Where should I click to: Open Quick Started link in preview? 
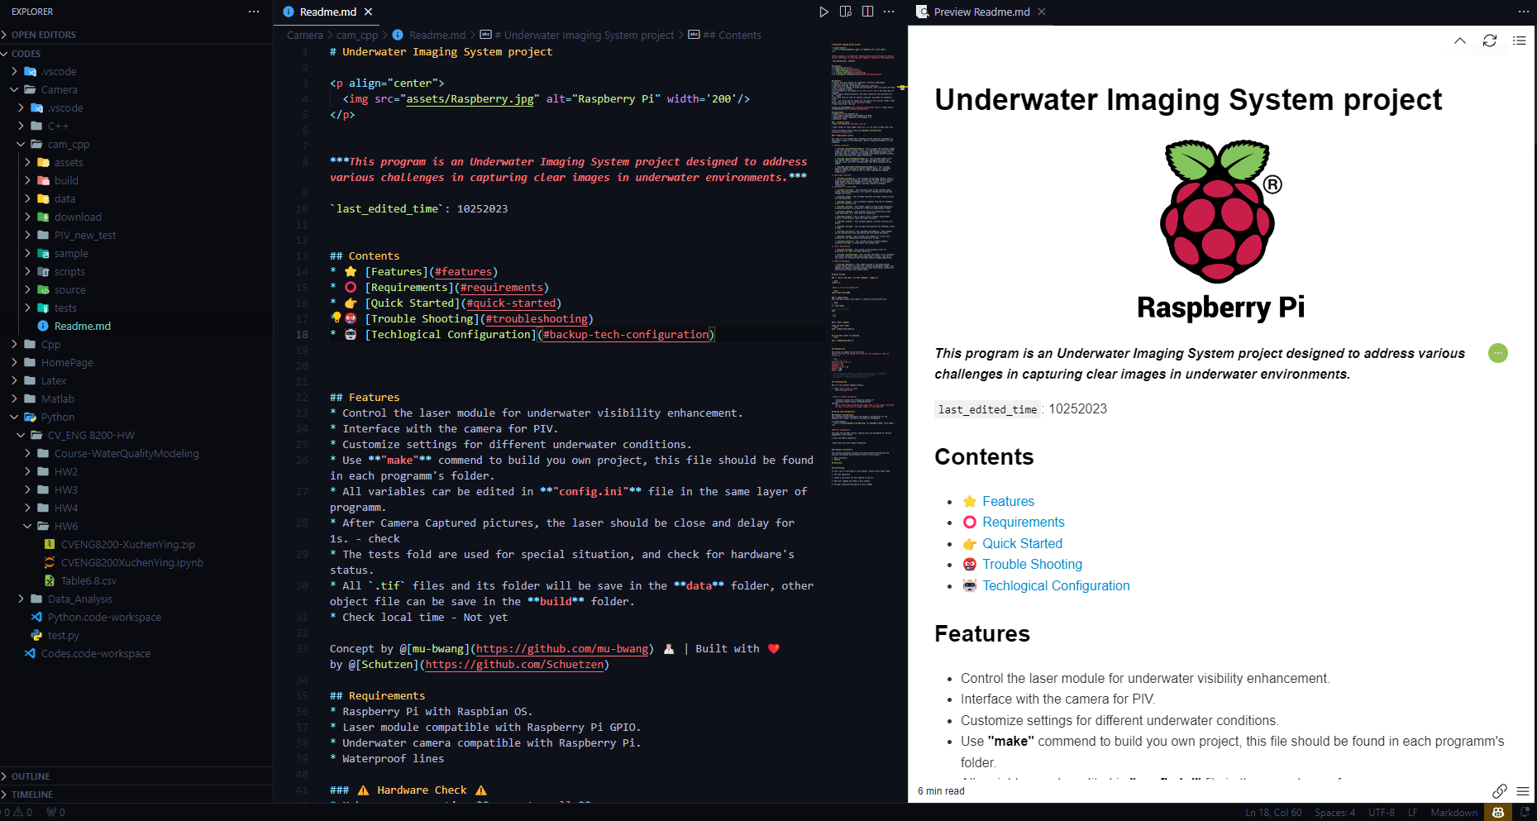pos(1022,543)
